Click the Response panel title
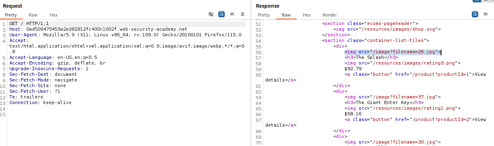This screenshot has width=494, height=146. click(268, 6)
